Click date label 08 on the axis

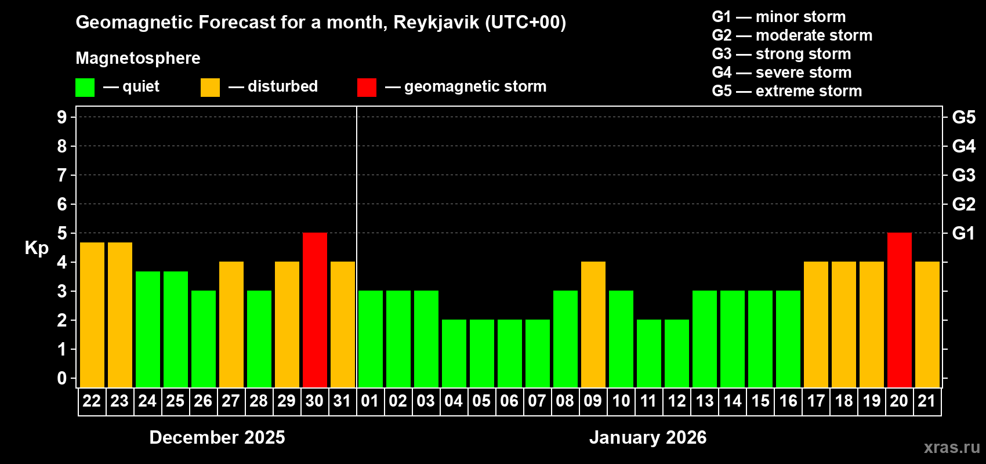point(565,401)
